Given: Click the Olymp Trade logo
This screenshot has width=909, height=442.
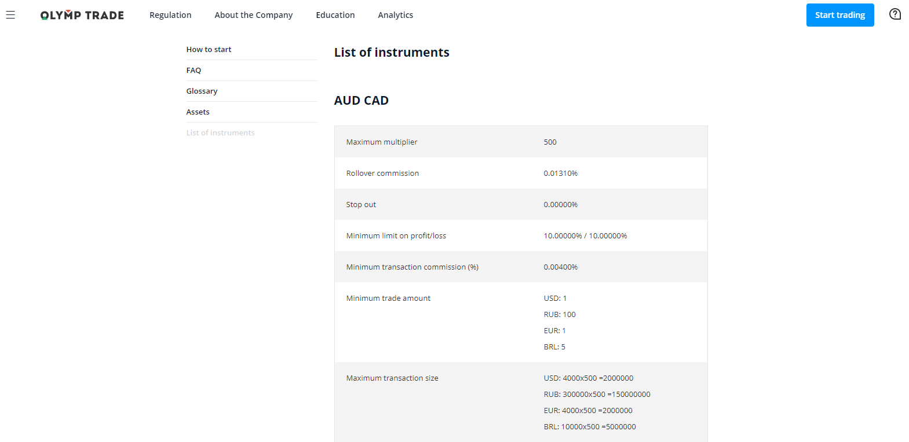Looking at the screenshot, I should [x=82, y=15].
